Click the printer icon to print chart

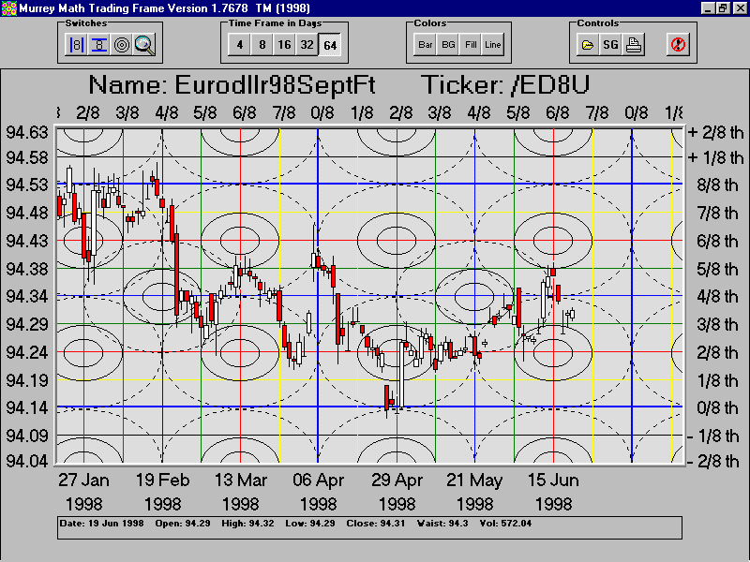(x=634, y=44)
